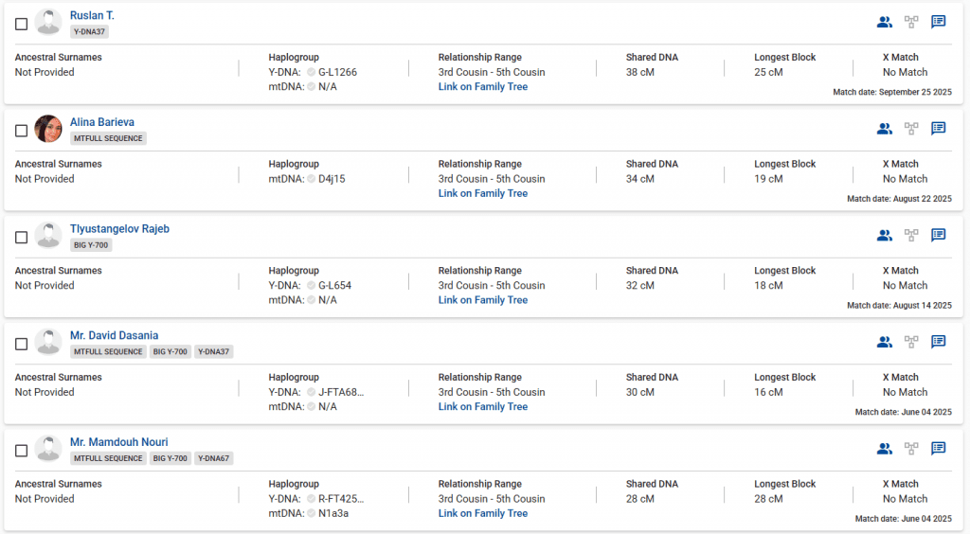The width and height of the screenshot is (970, 534).
Task: Click family tree icon for Mr. Mamdouh Nouri
Action: coord(911,449)
